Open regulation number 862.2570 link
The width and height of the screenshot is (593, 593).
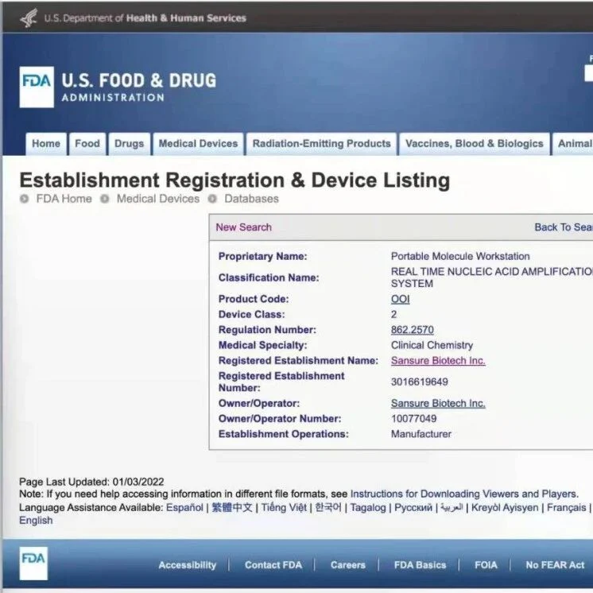click(x=413, y=330)
